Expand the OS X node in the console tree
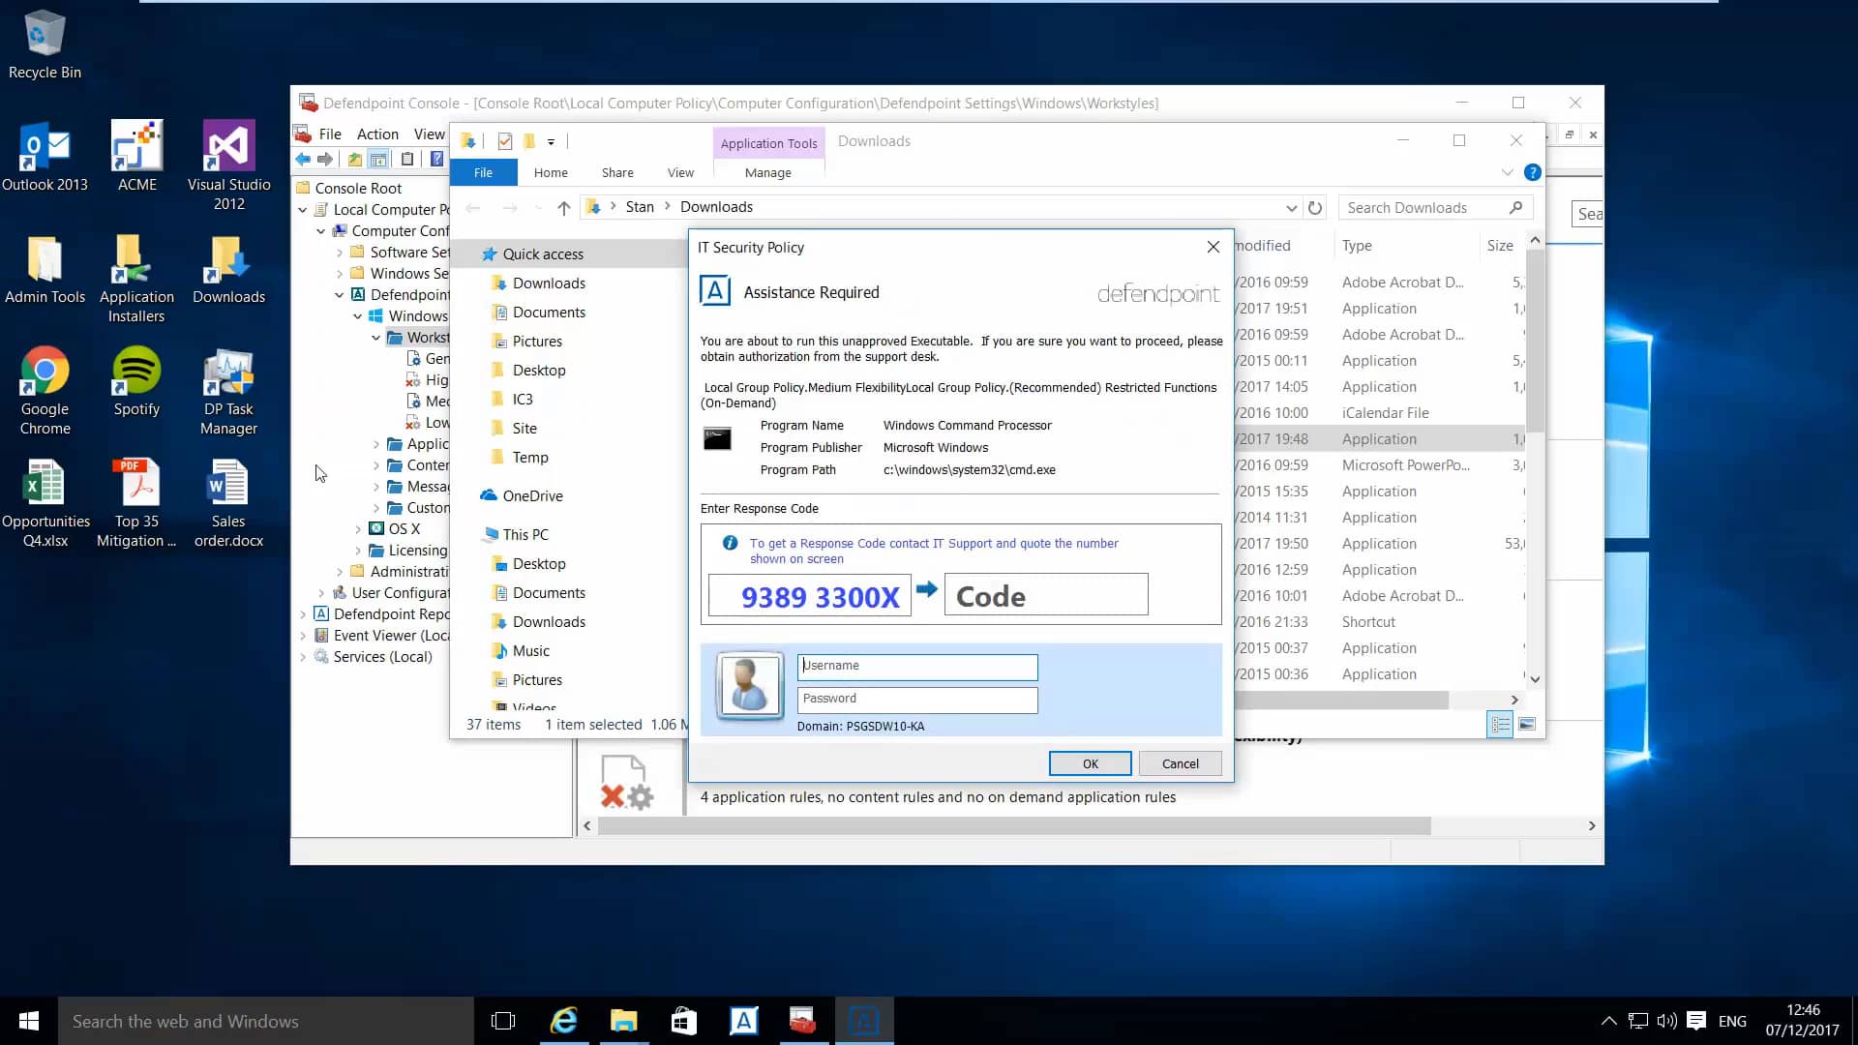Image resolution: width=1858 pixels, height=1045 pixels. click(x=359, y=528)
